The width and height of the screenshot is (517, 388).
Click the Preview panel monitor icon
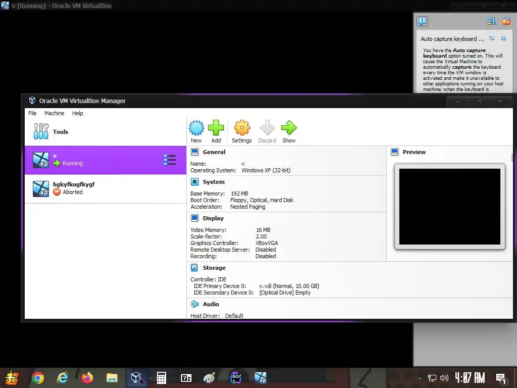tap(395, 152)
